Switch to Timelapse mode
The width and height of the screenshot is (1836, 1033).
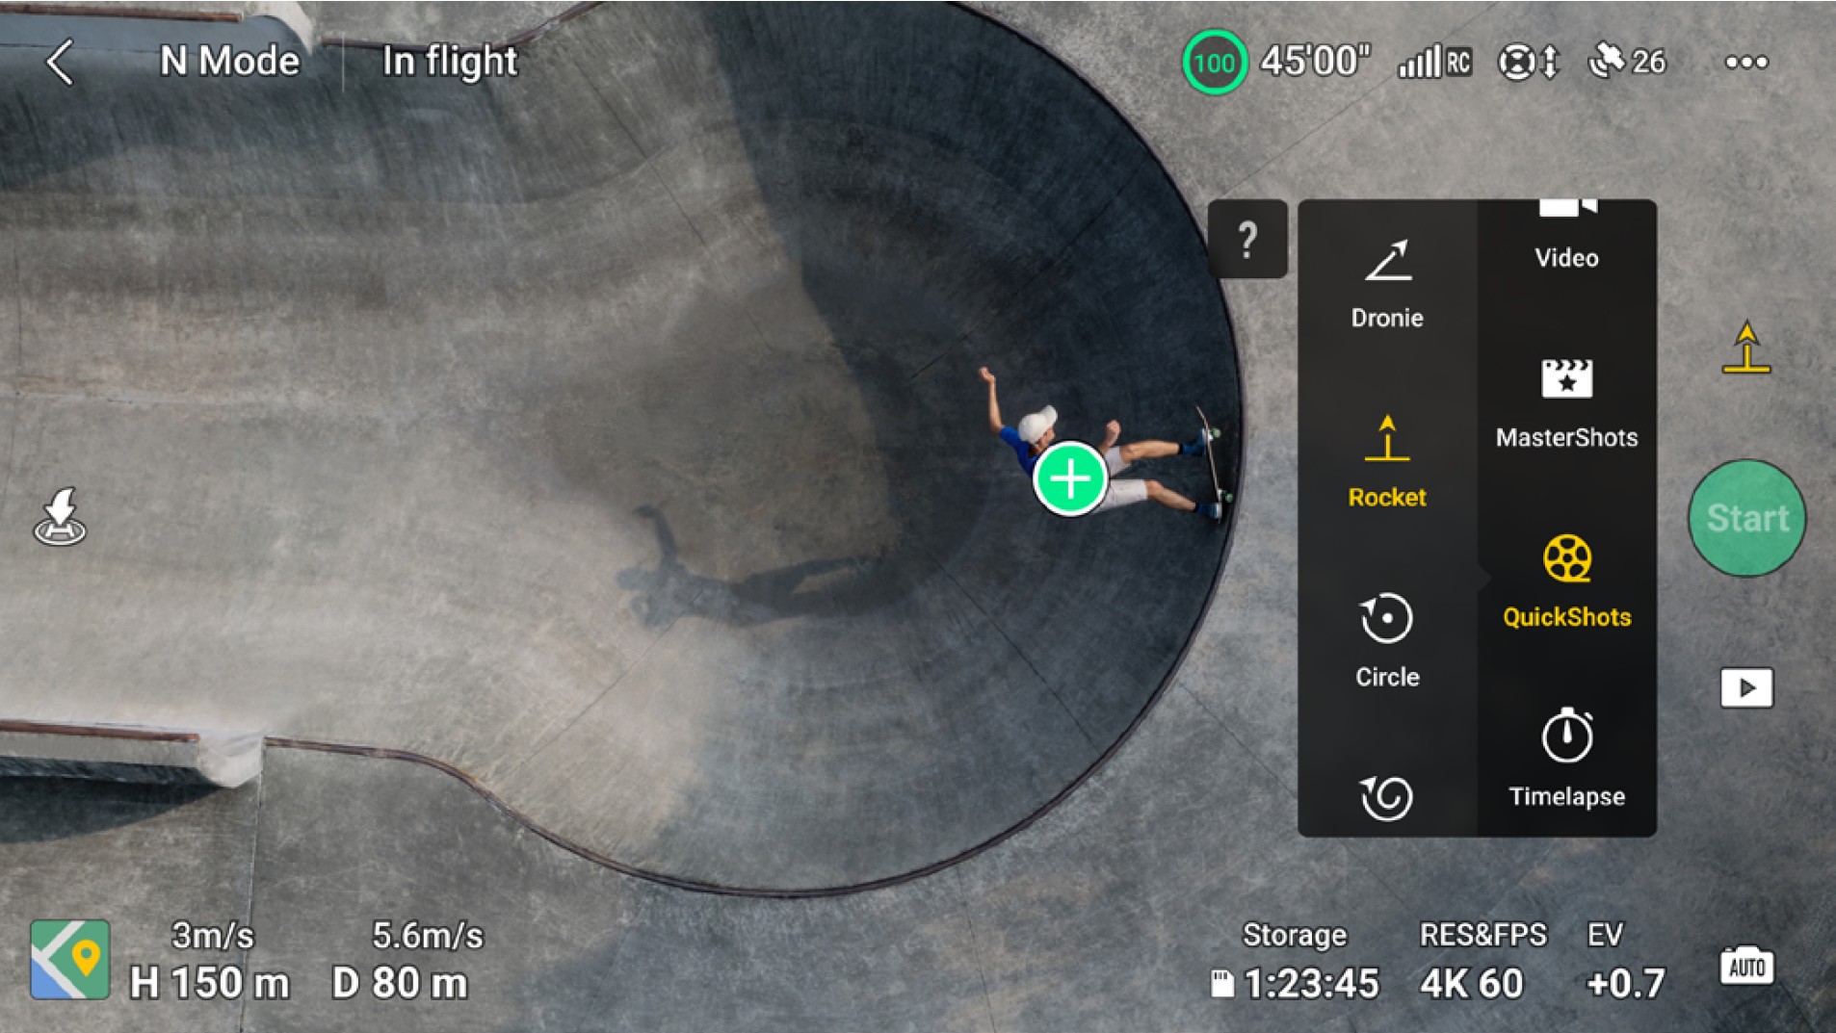point(1566,759)
